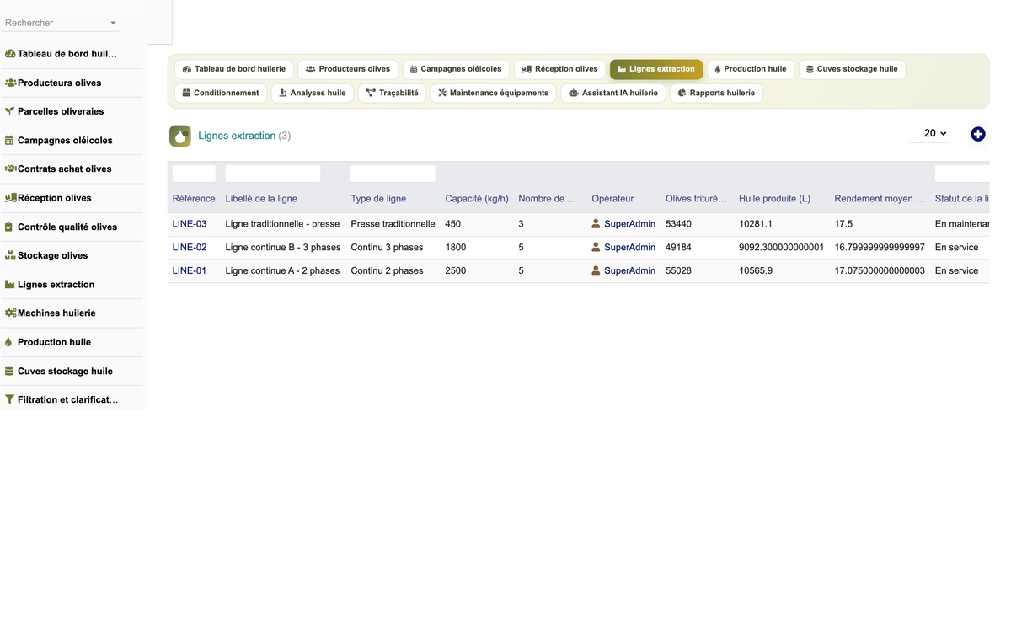Open record LINE-01
The height and width of the screenshot is (626, 1011).
190,271
